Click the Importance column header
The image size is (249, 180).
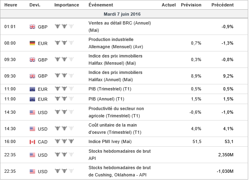[66, 5]
